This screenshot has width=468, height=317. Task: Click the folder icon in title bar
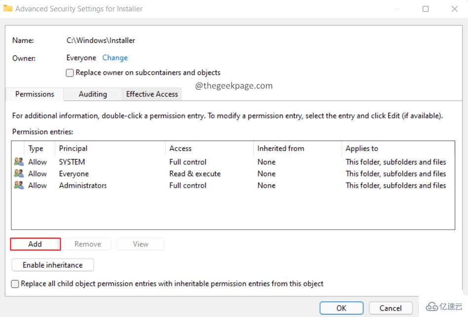tap(8, 8)
